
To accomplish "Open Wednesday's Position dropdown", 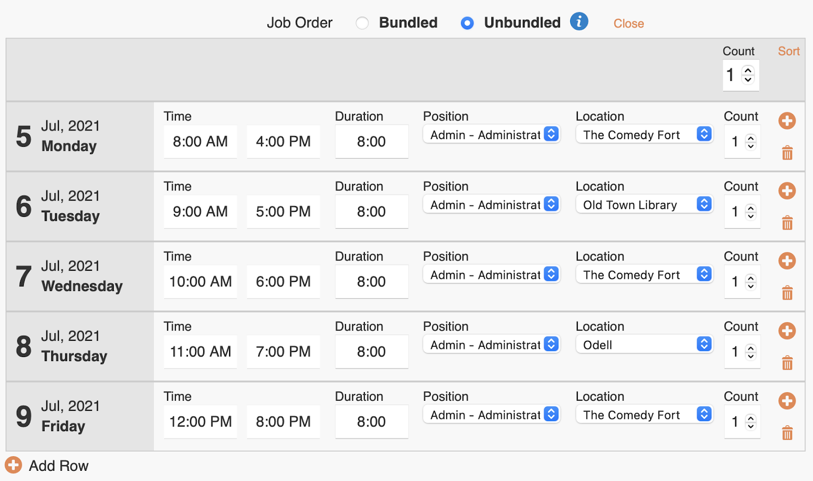I will [491, 274].
